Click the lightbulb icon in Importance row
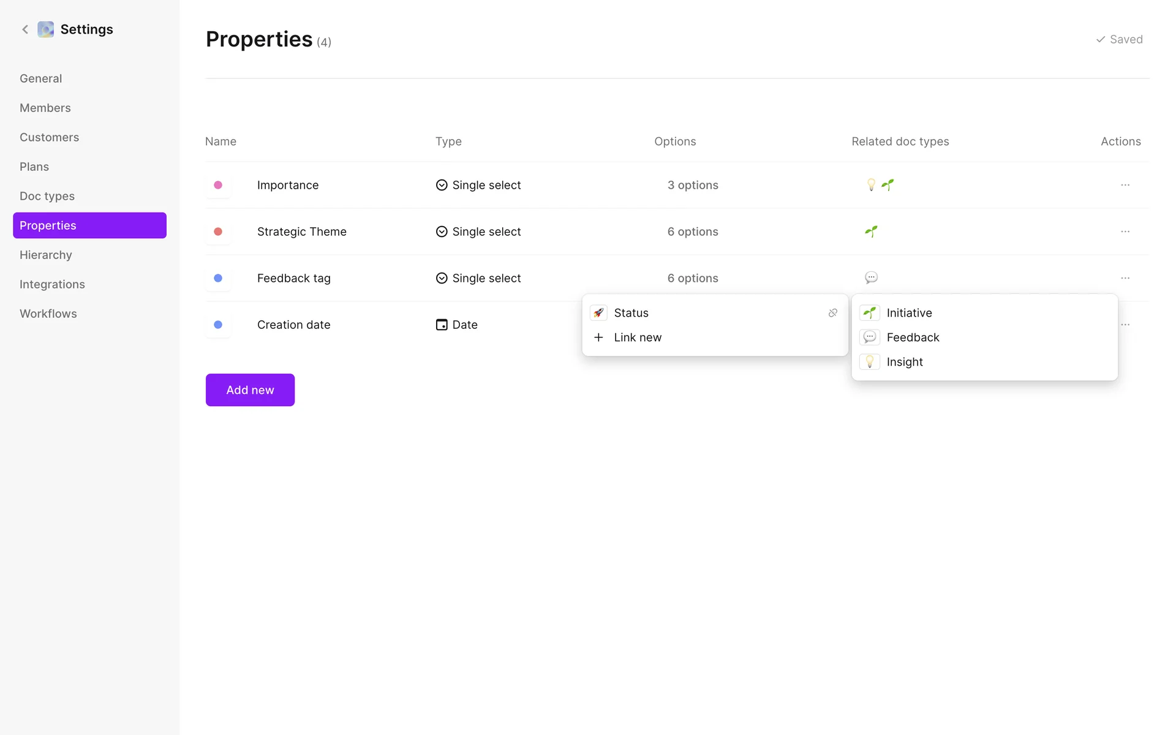This screenshot has height=735, width=1176. [871, 185]
